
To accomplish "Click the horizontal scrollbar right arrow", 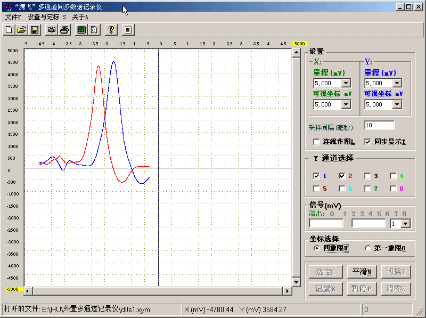I will coord(288,291).
